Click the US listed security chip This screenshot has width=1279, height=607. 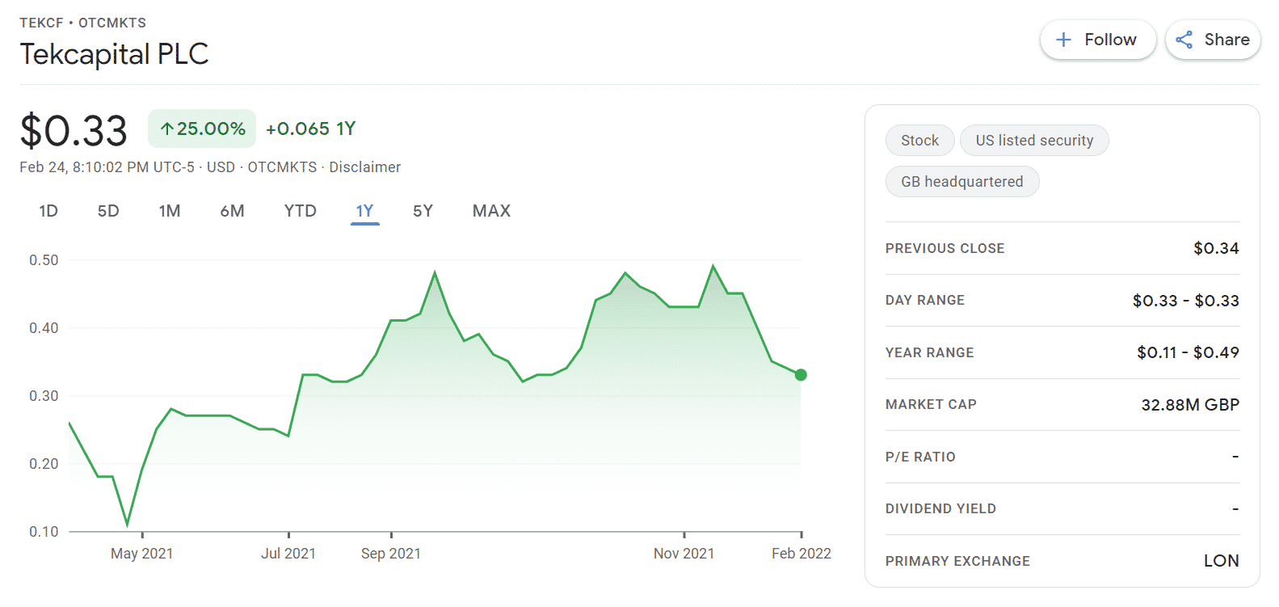[1034, 141]
